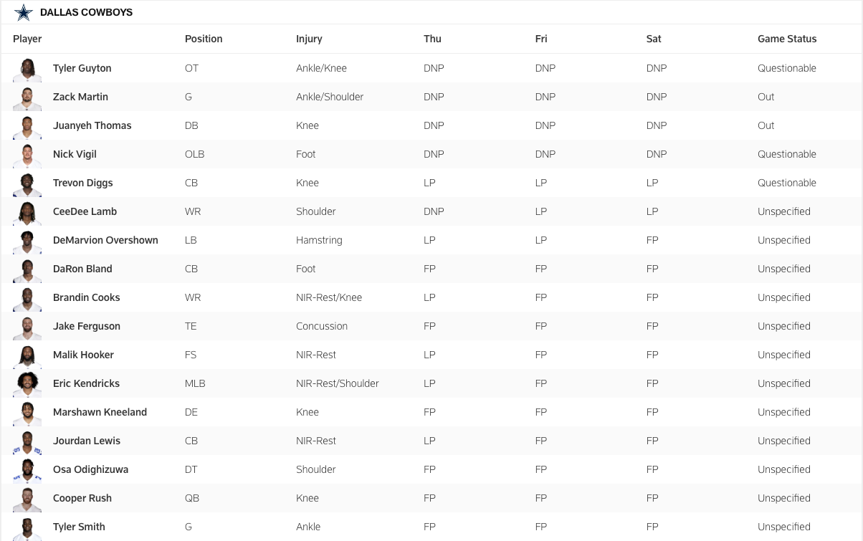The height and width of the screenshot is (541, 863).
Task: Click the Dallas Cowboys star logo
Action: pos(24,12)
